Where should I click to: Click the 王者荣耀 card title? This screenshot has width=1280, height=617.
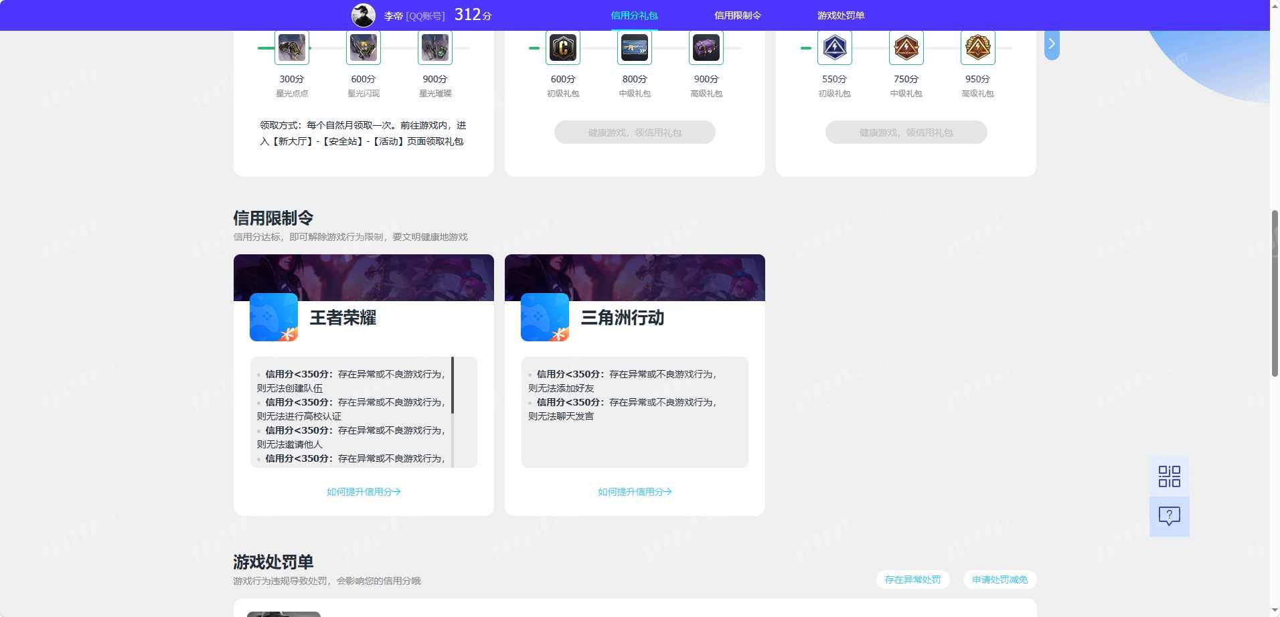pos(343,318)
